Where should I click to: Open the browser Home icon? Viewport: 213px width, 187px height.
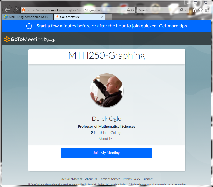pyautogui.click(x=194, y=10)
